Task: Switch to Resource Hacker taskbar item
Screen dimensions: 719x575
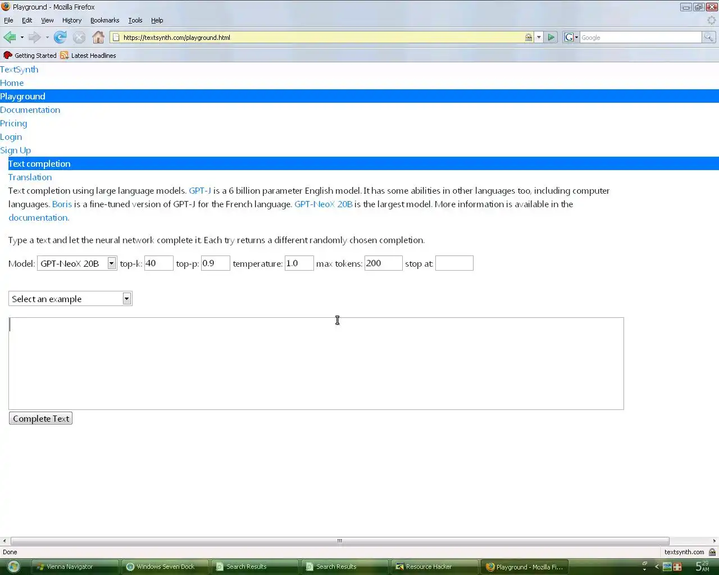Action: [x=435, y=567]
